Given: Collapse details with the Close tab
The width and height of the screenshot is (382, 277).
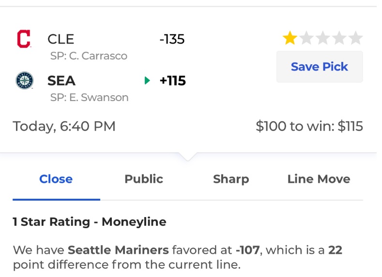Looking at the screenshot, I should coord(56,179).
